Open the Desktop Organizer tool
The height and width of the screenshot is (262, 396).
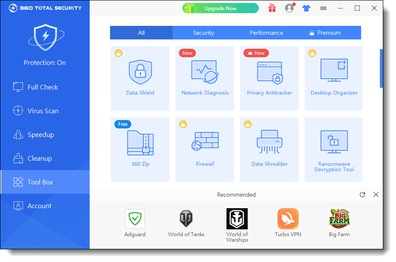(334, 78)
